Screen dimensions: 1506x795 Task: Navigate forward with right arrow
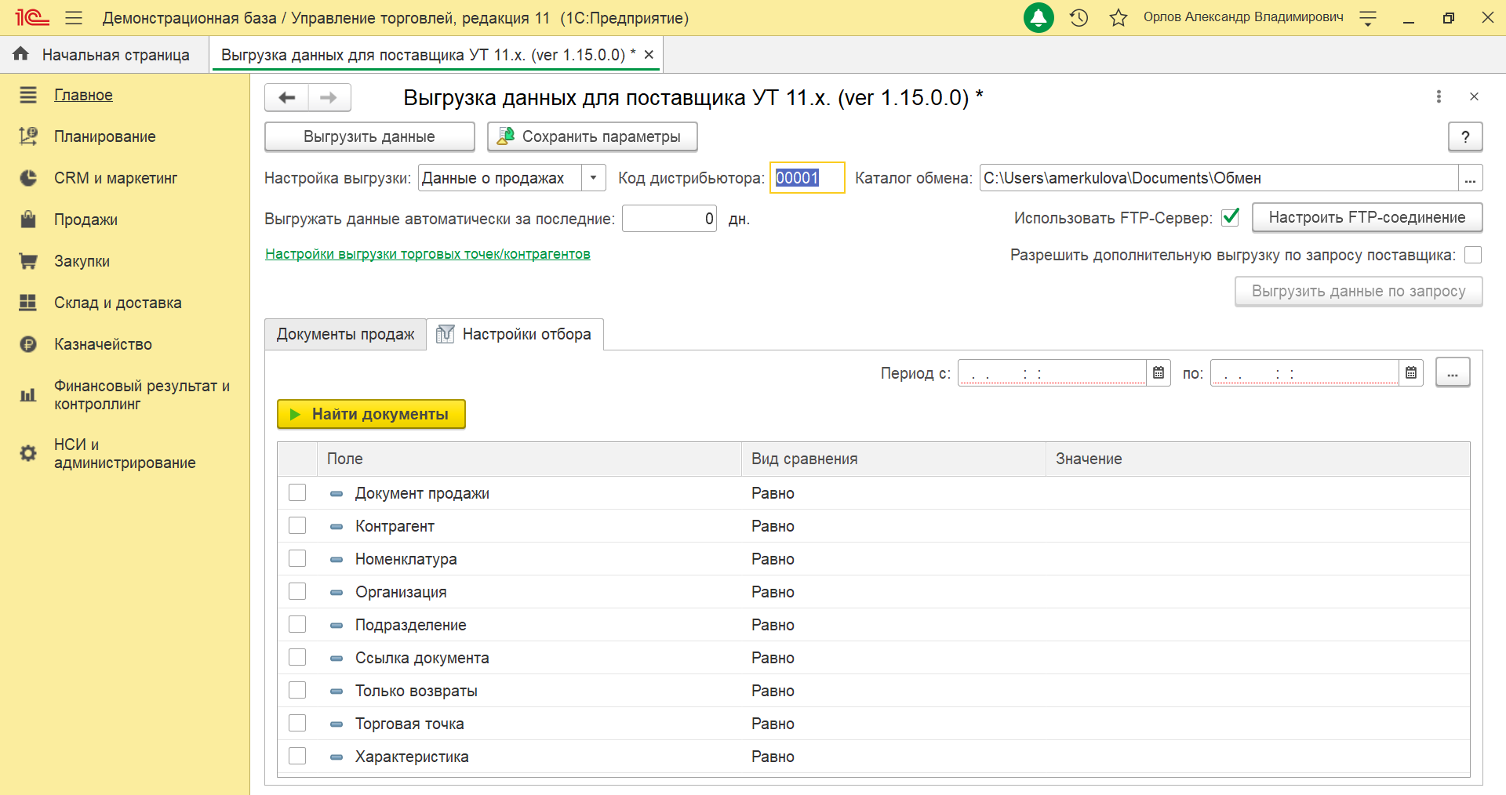click(x=329, y=97)
